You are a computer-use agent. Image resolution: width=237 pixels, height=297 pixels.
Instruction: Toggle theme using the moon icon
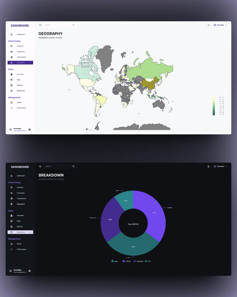(209, 166)
